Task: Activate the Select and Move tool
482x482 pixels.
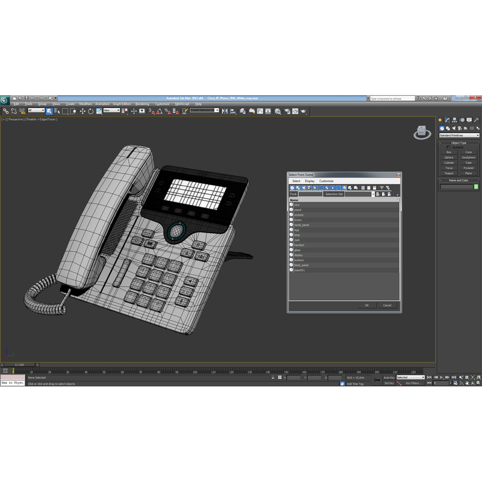Action: tap(83, 111)
